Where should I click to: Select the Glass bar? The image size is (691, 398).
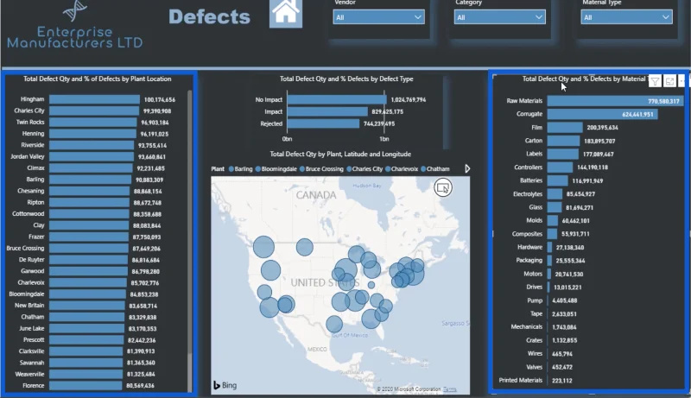pos(555,207)
